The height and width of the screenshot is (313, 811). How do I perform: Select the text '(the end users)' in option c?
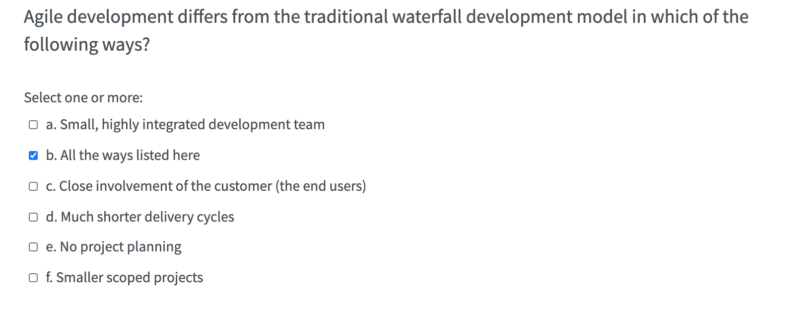point(322,186)
